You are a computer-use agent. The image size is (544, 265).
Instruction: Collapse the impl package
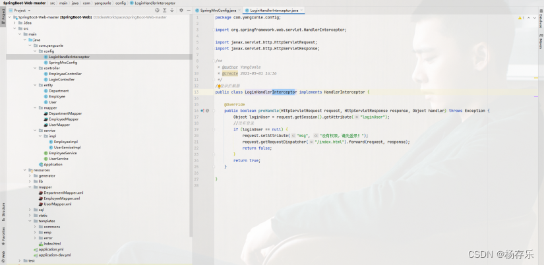tap(40, 136)
